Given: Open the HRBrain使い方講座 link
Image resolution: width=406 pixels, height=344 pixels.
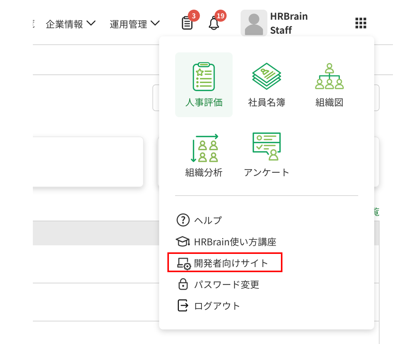Looking at the screenshot, I should [236, 241].
